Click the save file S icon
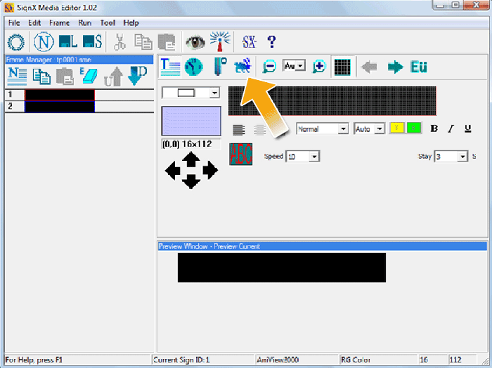 pyautogui.click(x=92, y=41)
